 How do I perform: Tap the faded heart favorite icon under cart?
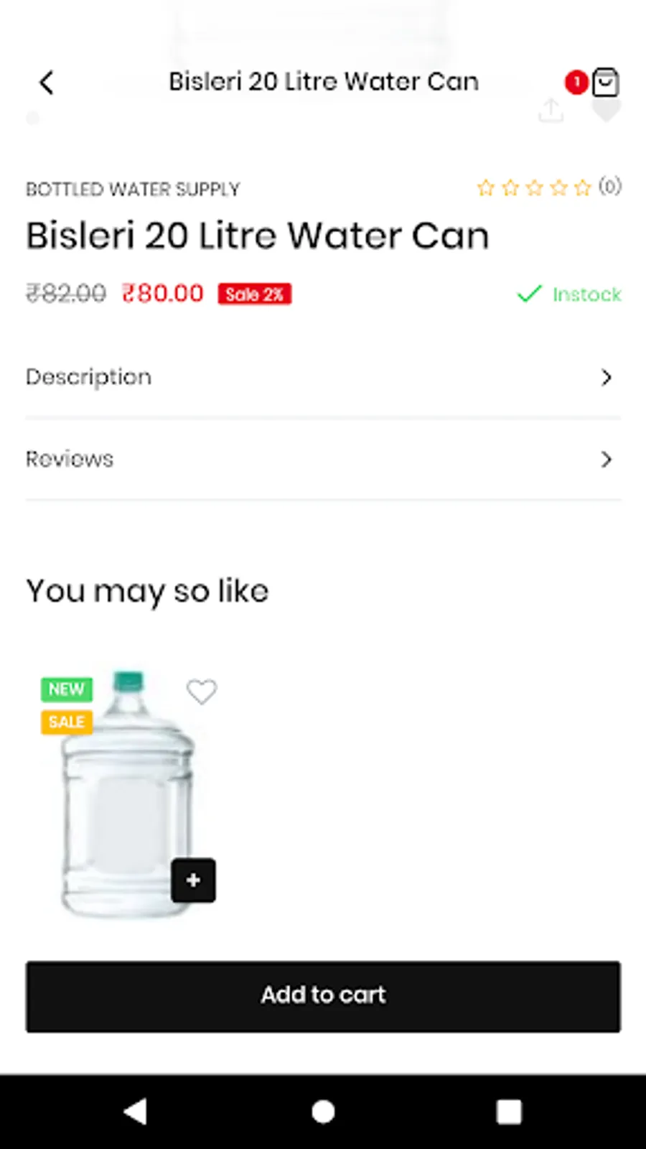[607, 113]
